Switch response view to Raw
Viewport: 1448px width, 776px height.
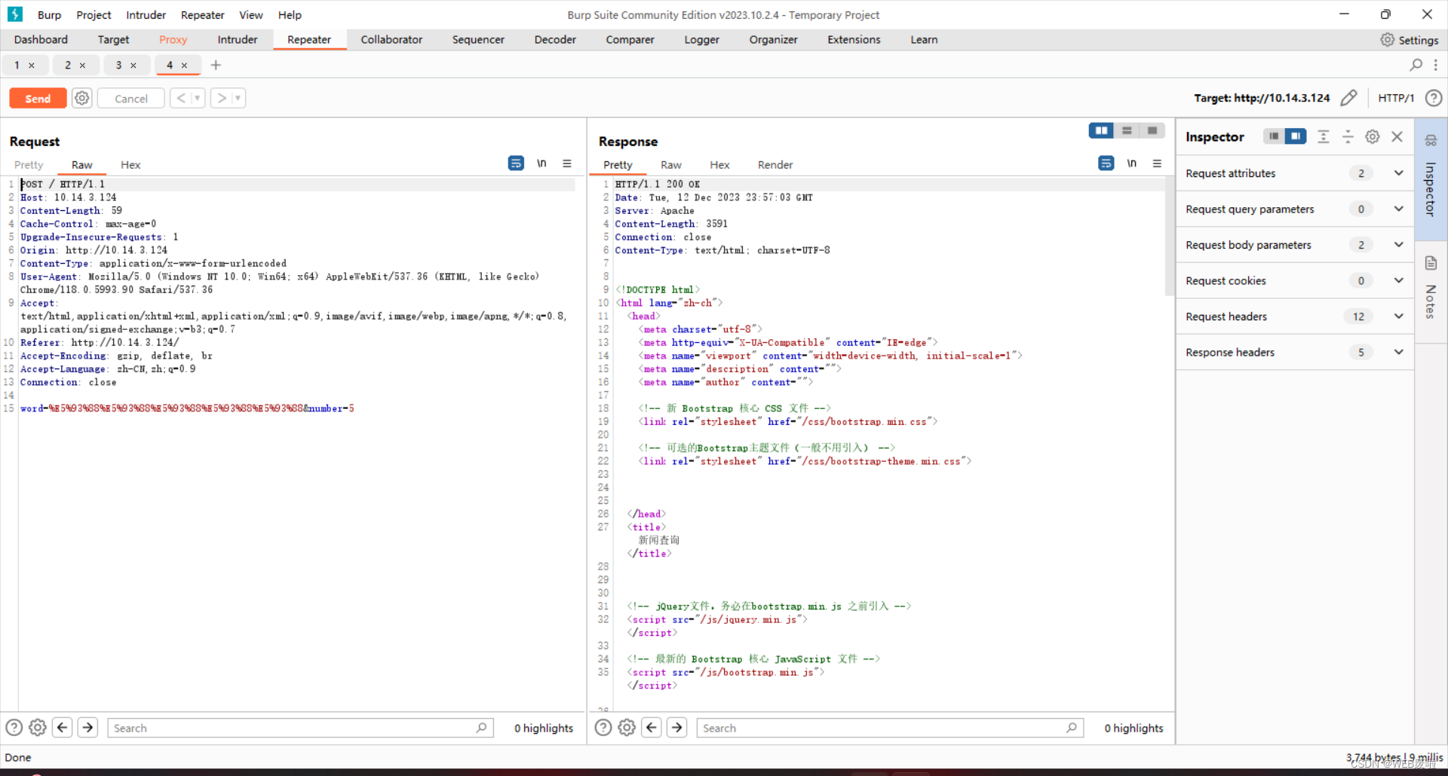click(671, 165)
